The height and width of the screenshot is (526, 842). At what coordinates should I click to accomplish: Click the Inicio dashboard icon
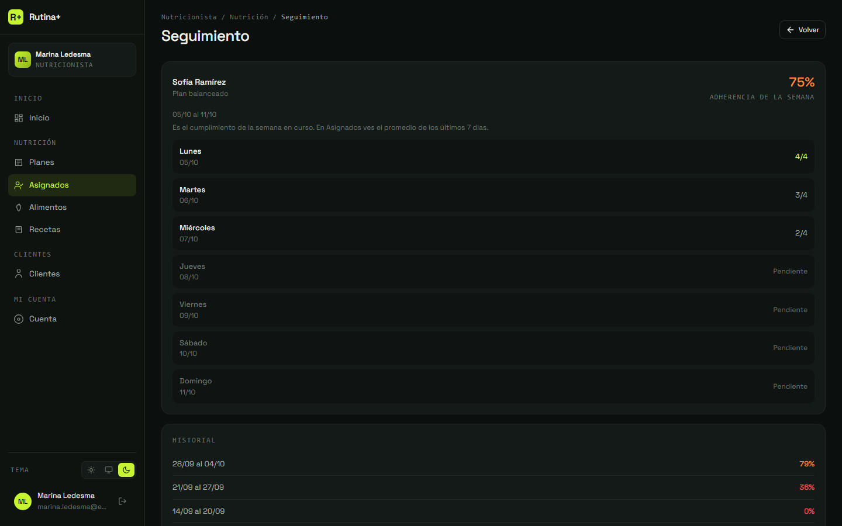[19, 118]
